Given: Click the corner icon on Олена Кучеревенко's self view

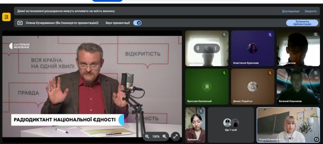Looking at the screenshot, I should click(316, 139).
